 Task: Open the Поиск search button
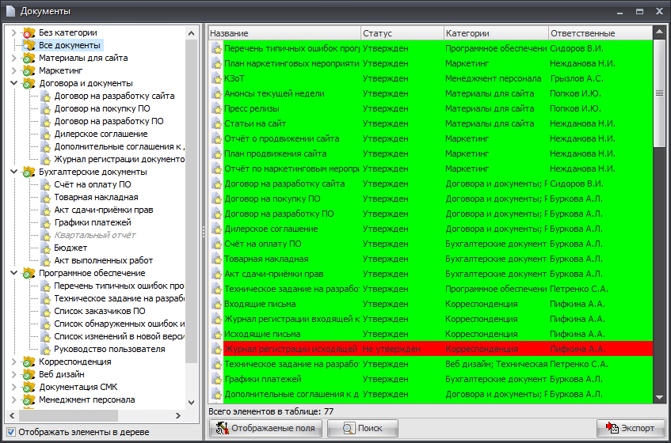click(x=361, y=428)
